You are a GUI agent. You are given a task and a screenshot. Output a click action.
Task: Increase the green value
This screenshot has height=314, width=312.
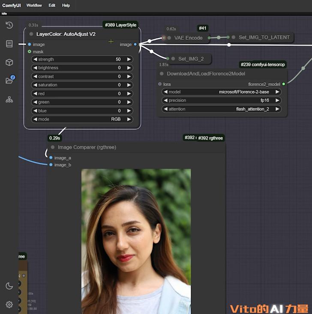pos(129,102)
